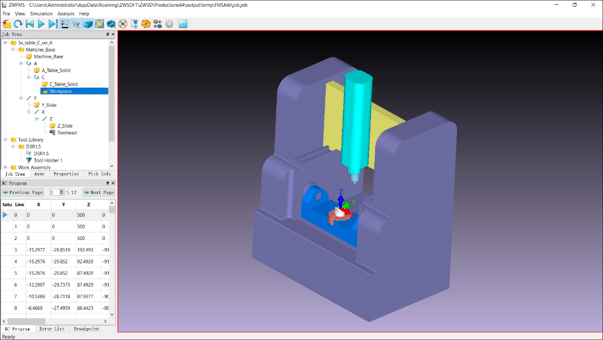603x340 pixels.
Task: Select the collision check toolbar icon
Action: 122,24
